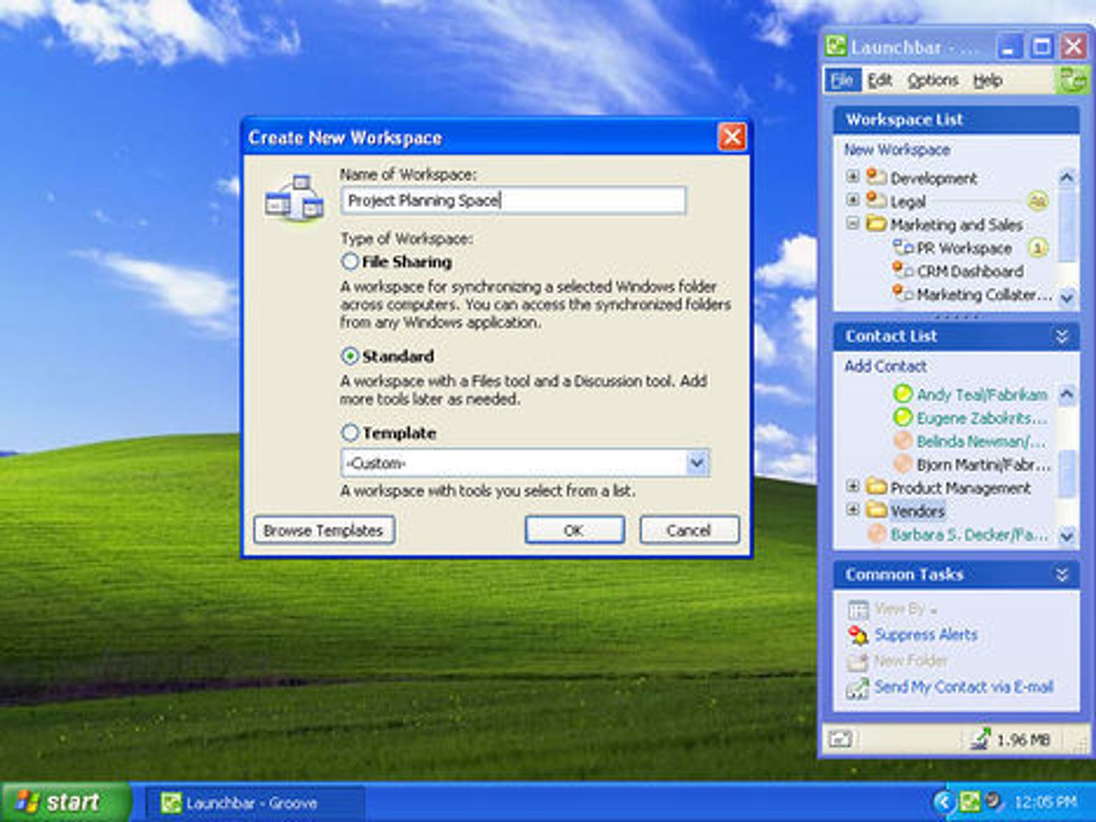Viewport: 1096px width, 822px height.
Task: Click the PR Workspace icon
Action: [903, 247]
